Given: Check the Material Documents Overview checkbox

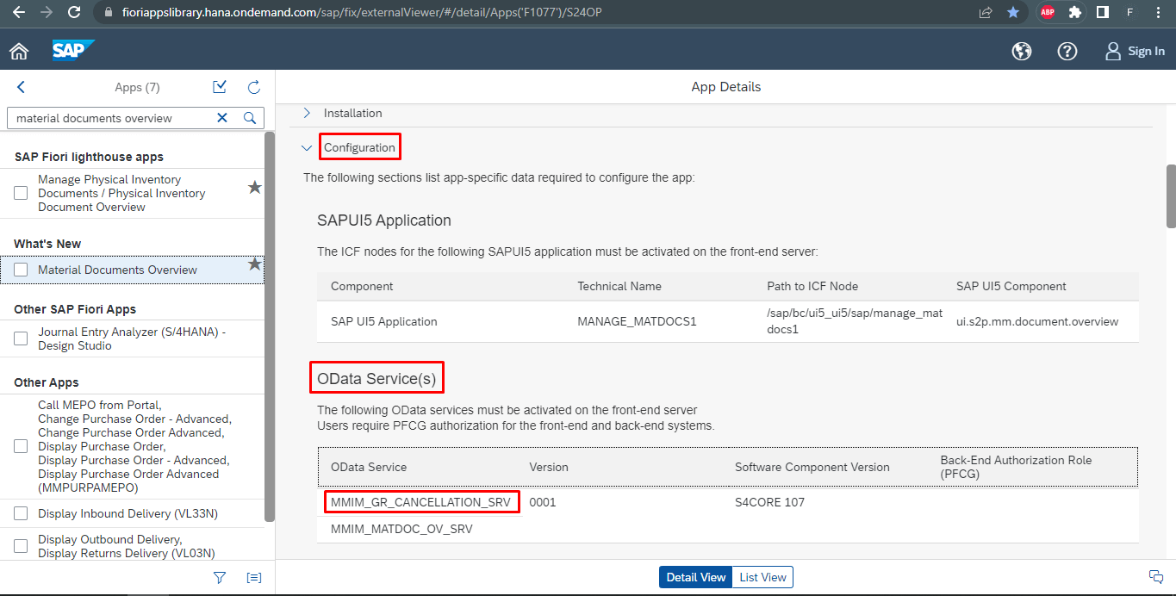Looking at the screenshot, I should click(x=20, y=269).
